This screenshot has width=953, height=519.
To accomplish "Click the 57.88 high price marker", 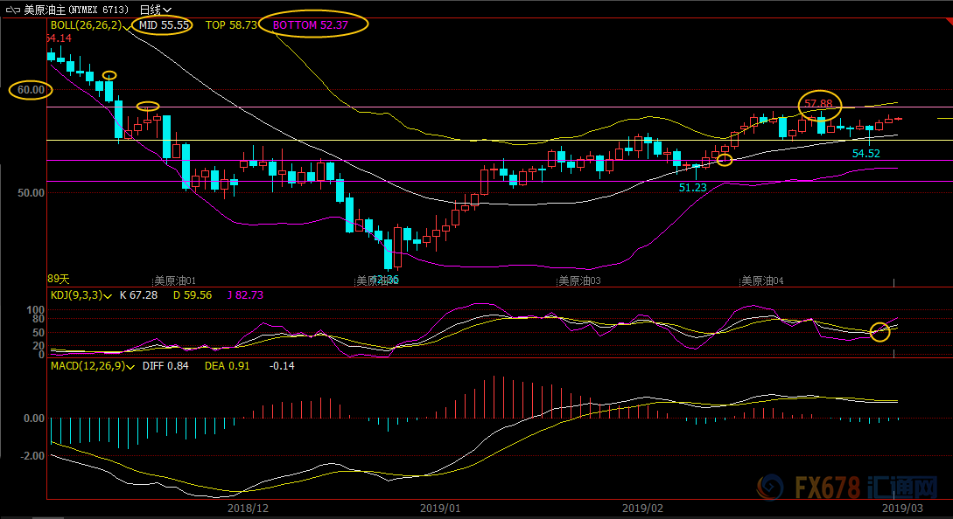I will pyautogui.click(x=820, y=103).
